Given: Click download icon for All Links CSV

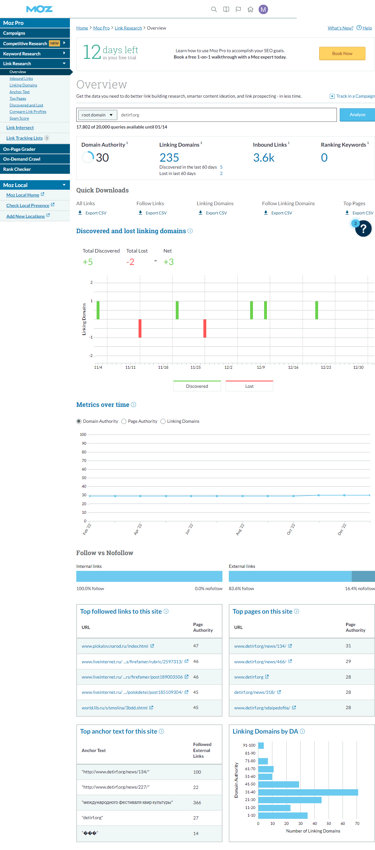Looking at the screenshot, I should coord(80,213).
